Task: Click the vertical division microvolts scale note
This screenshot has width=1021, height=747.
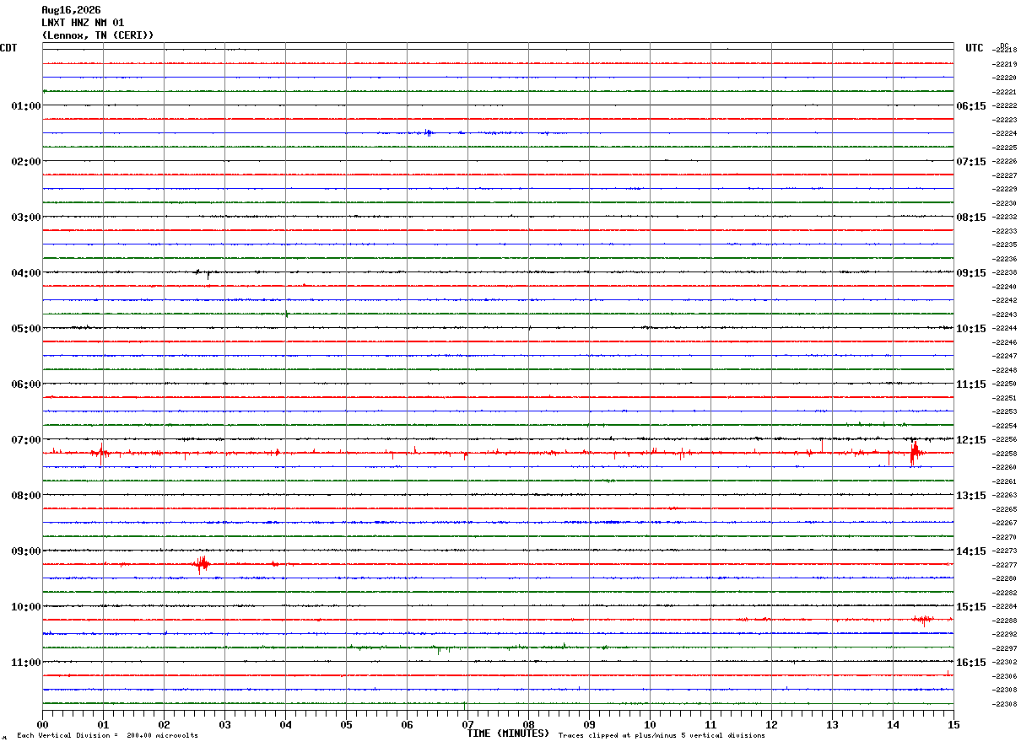Action: 108,736
